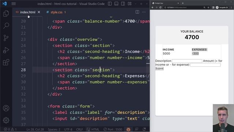Stop Live Server at Port : 5500

[x=113, y=129]
